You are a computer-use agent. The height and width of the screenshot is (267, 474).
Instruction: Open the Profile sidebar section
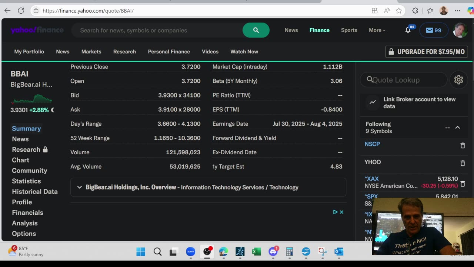(x=22, y=202)
